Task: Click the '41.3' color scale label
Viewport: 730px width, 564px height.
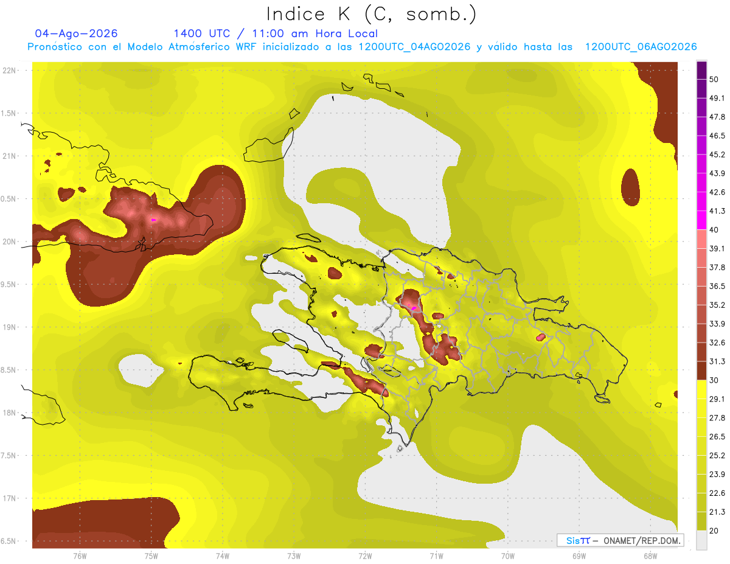Action: pyautogui.click(x=717, y=211)
